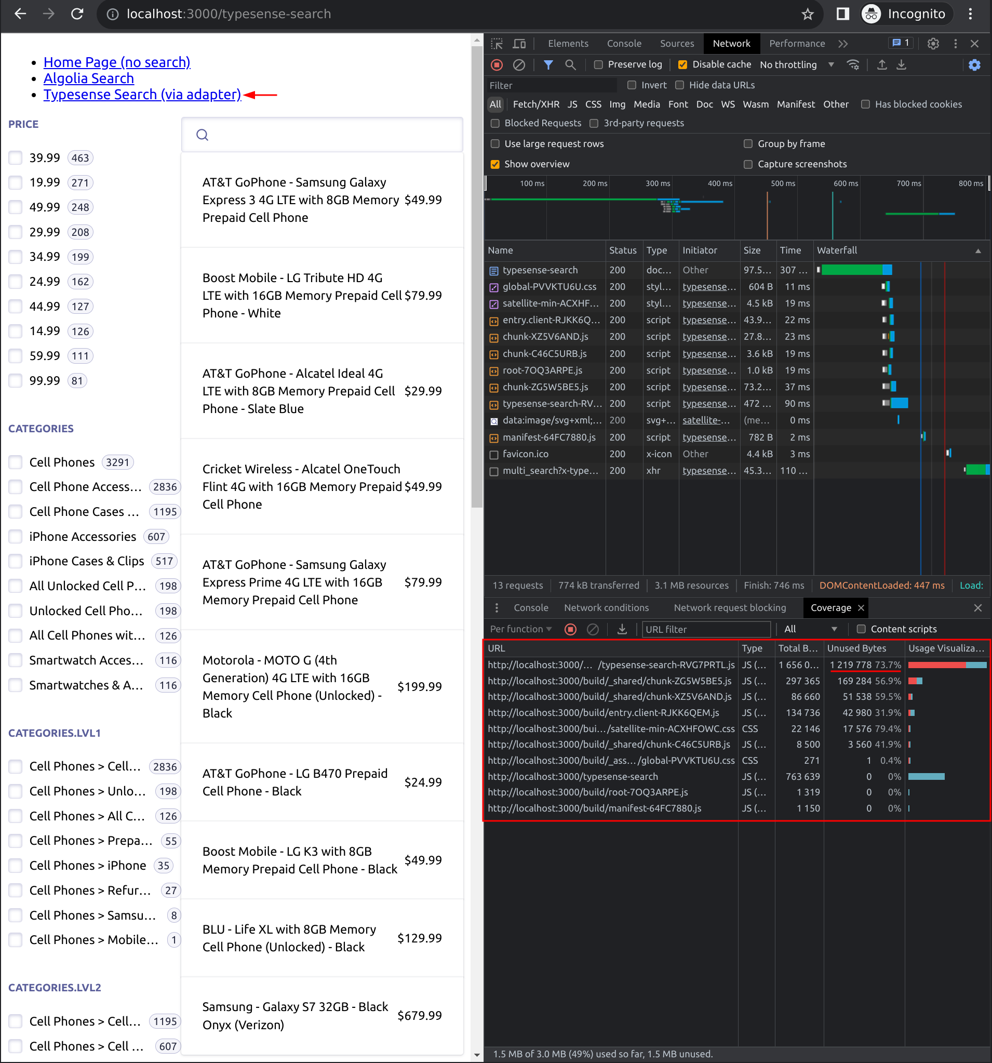Open the Performance tab
Image resolution: width=992 pixels, height=1063 pixels.
tap(796, 43)
